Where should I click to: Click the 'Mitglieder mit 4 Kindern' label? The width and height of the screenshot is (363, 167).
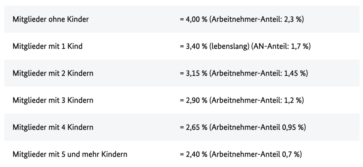click(53, 127)
